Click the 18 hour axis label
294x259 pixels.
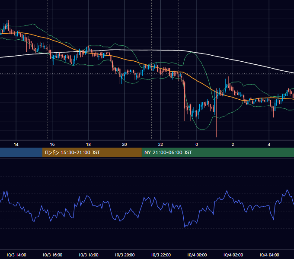(x=88, y=145)
